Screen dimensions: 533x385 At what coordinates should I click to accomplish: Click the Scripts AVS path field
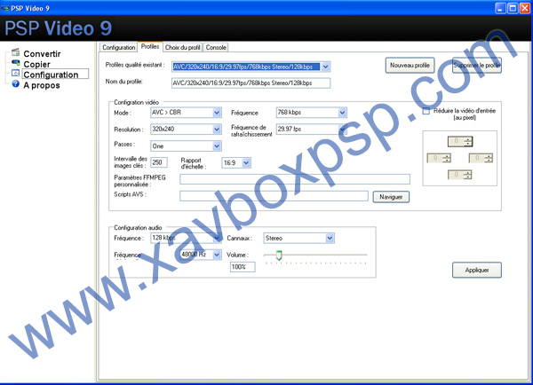click(274, 196)
